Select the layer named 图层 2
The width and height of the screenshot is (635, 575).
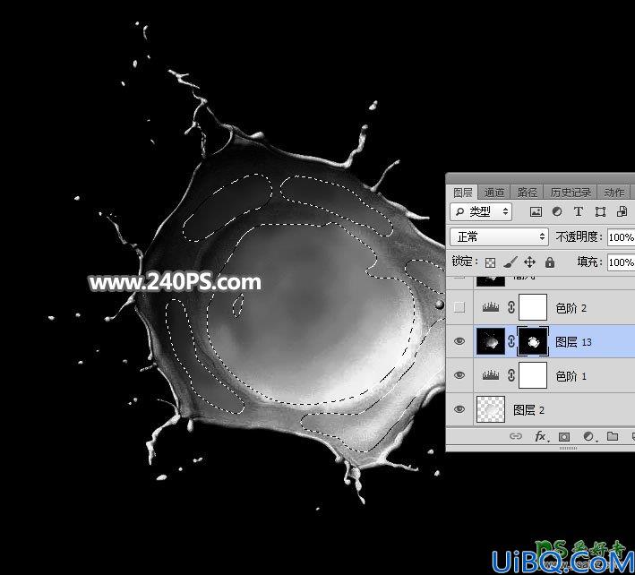[528, 410]
